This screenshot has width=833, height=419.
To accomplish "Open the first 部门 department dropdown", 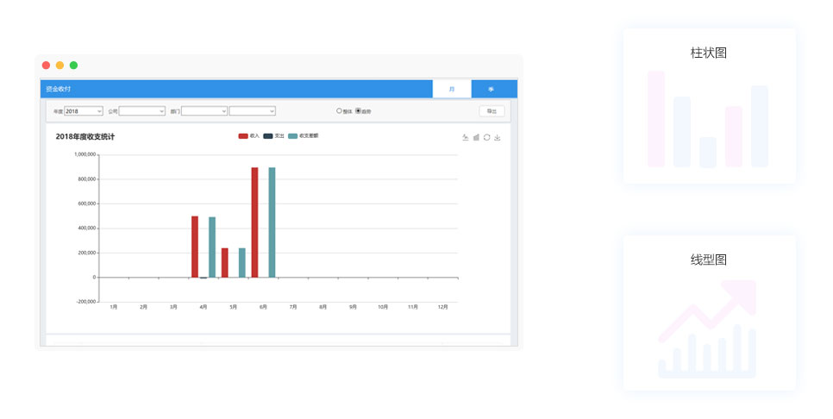I will coord(204,111).
